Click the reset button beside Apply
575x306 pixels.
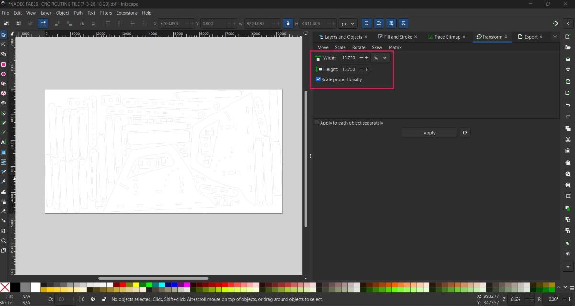click(465, 132)
